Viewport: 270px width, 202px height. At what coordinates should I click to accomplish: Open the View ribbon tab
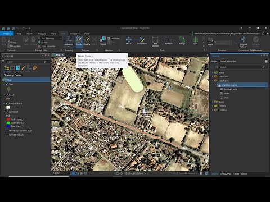tap(53, 34)
